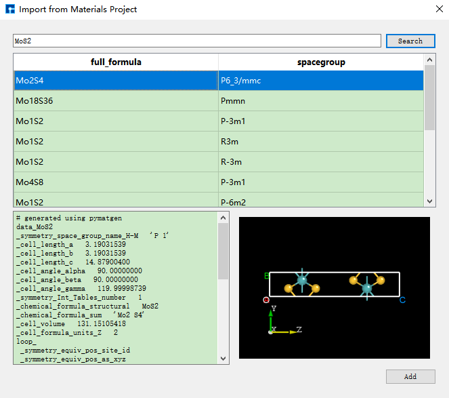Viewport: 449px width, 398px height.
Task: Focus the MoS2 search input field
Action: (196, 41)
